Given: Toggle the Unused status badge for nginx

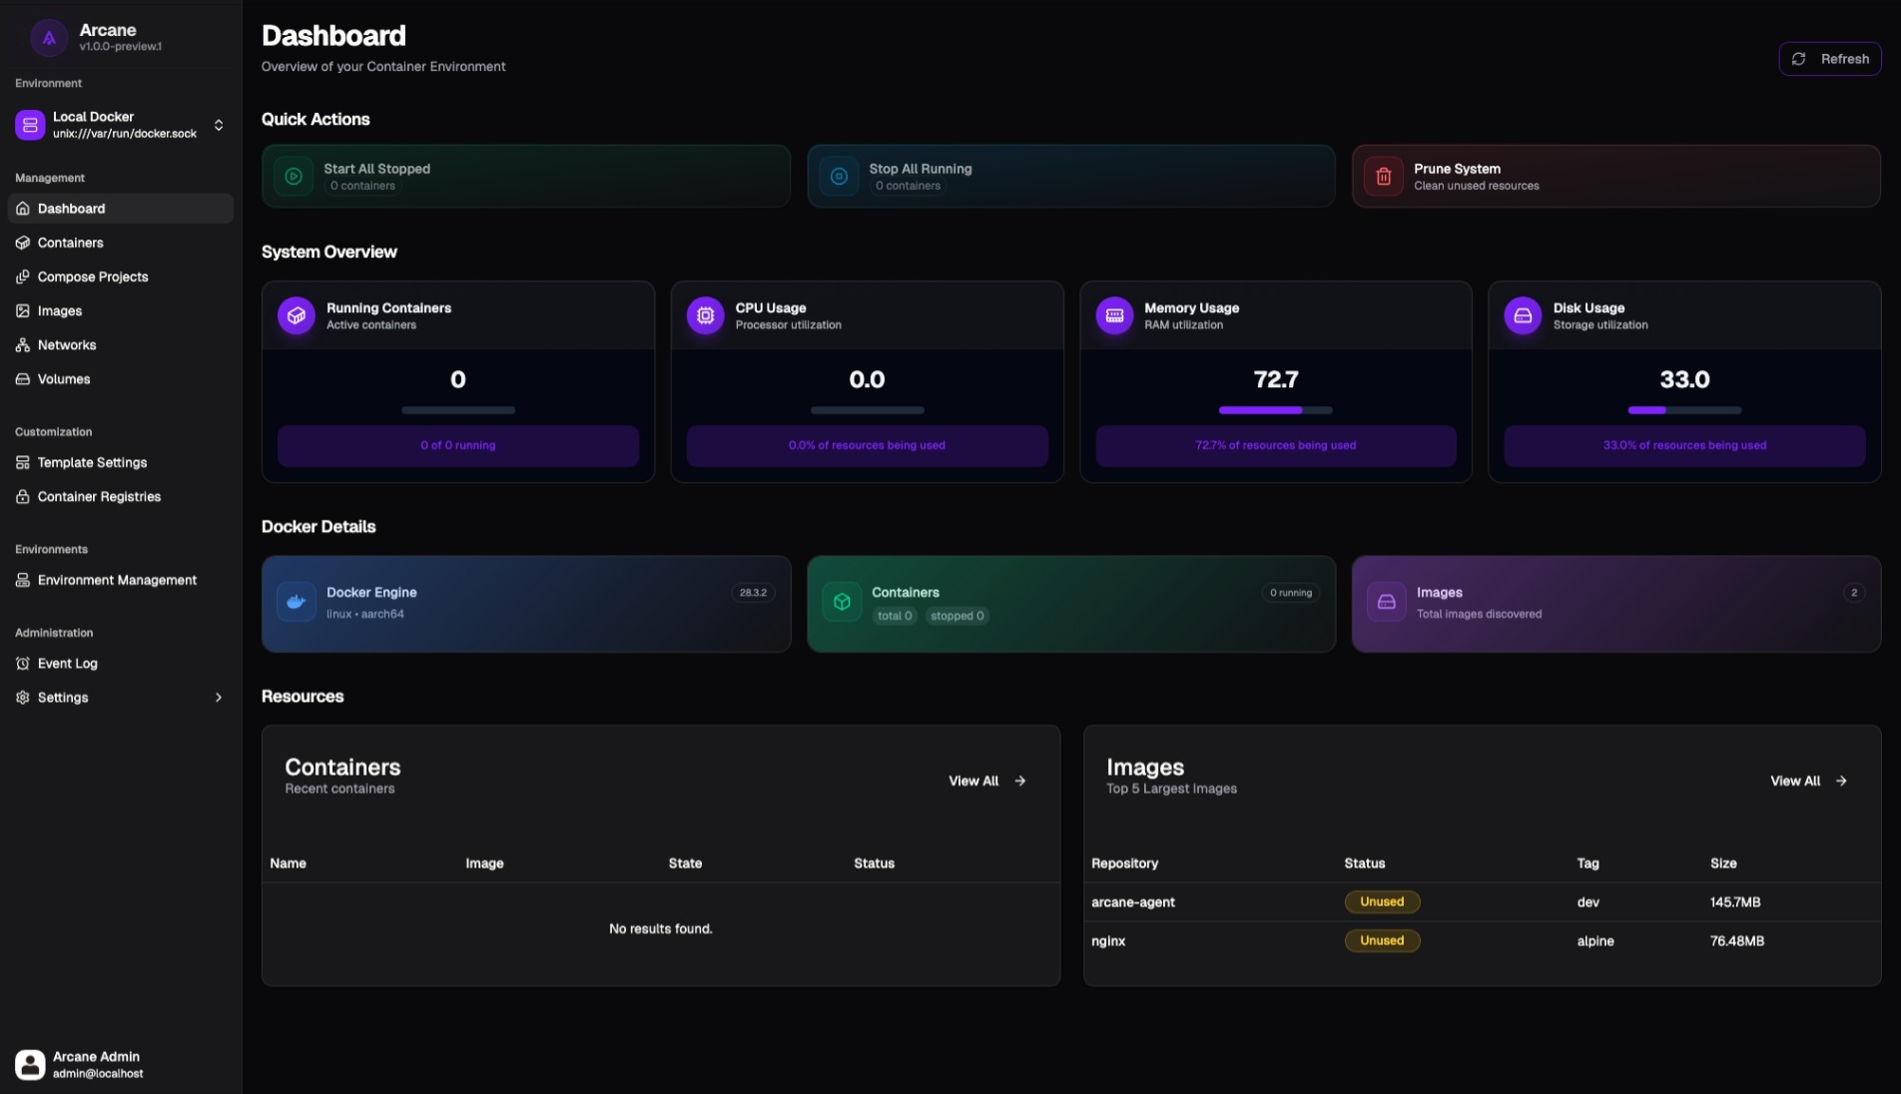Looking at the screenshot, I should [x=1382, y=940].
